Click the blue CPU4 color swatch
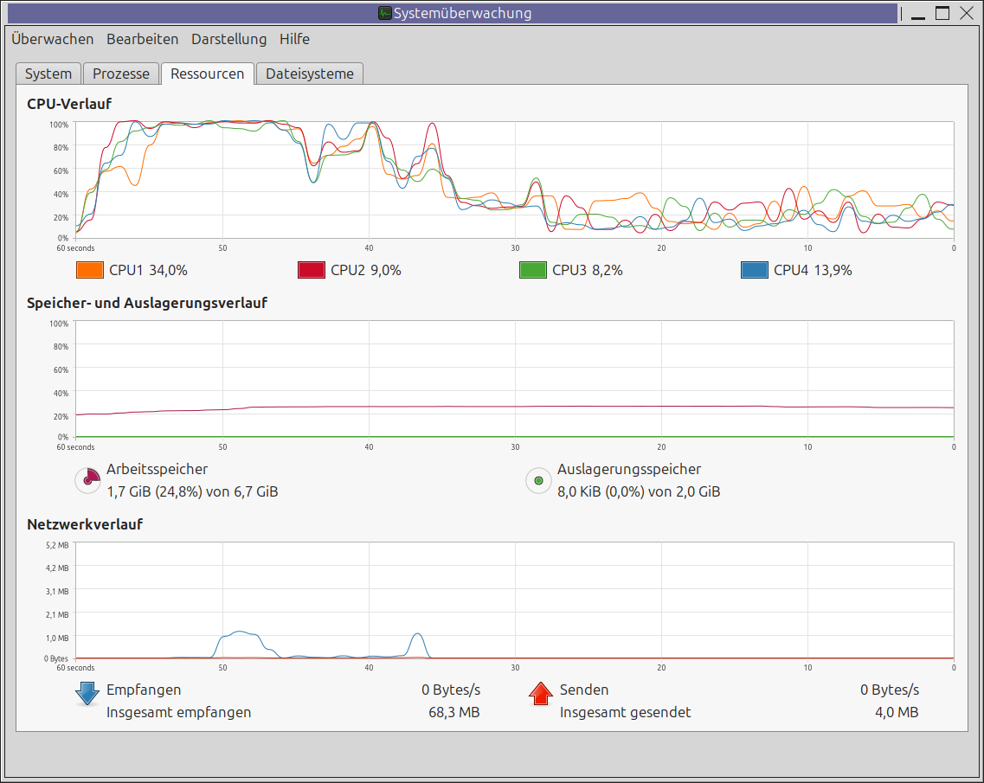This screenshot has height=783, width=984. tap(755, 270)
